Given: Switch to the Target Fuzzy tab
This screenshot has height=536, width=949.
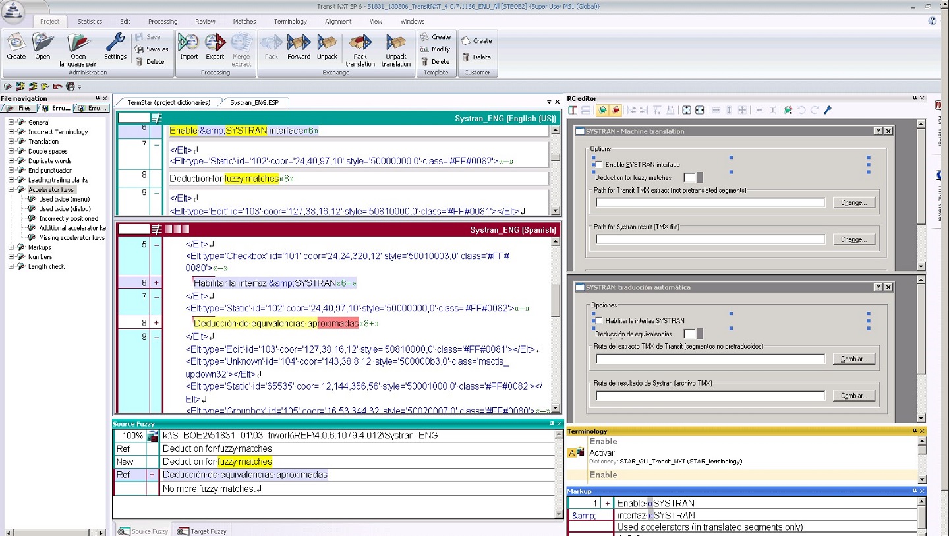Looking at the screenshot, I should click(x=203, y=531).
